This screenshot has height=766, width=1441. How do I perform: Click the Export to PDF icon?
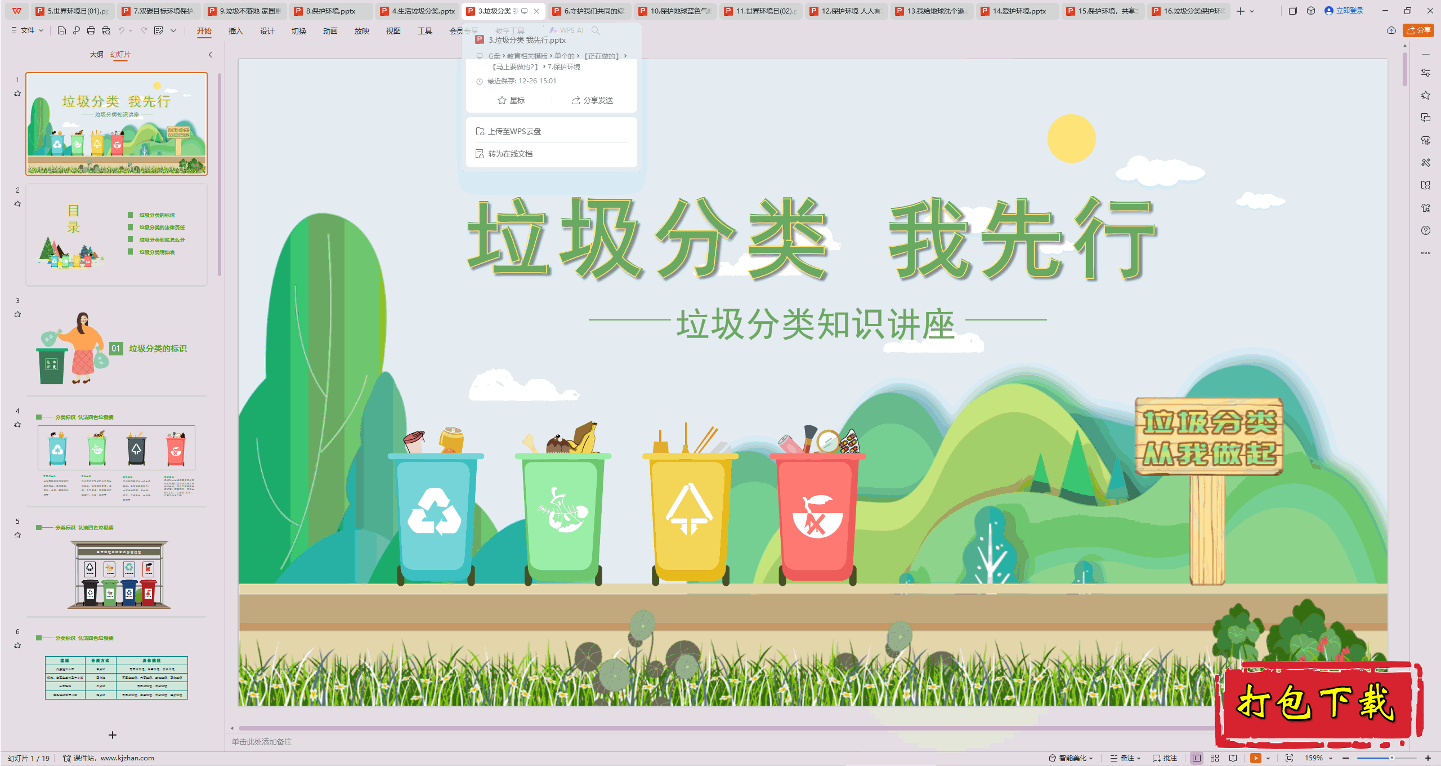pos(77,30)
